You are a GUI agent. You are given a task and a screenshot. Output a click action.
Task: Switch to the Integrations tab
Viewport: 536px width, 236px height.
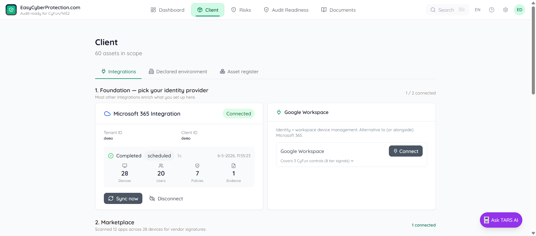118,72
